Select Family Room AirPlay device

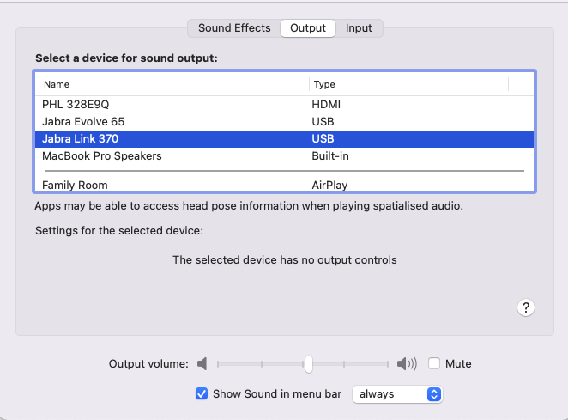point(284,185)
